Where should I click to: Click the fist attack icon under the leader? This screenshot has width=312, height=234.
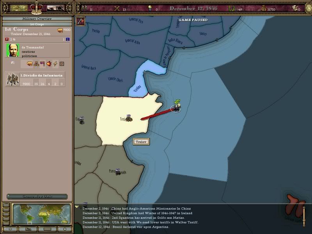tap(29, 64)
